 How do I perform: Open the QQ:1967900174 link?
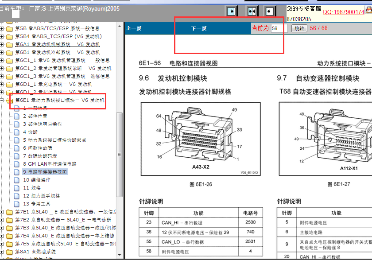pyautogui.click(x=343, y=12)
